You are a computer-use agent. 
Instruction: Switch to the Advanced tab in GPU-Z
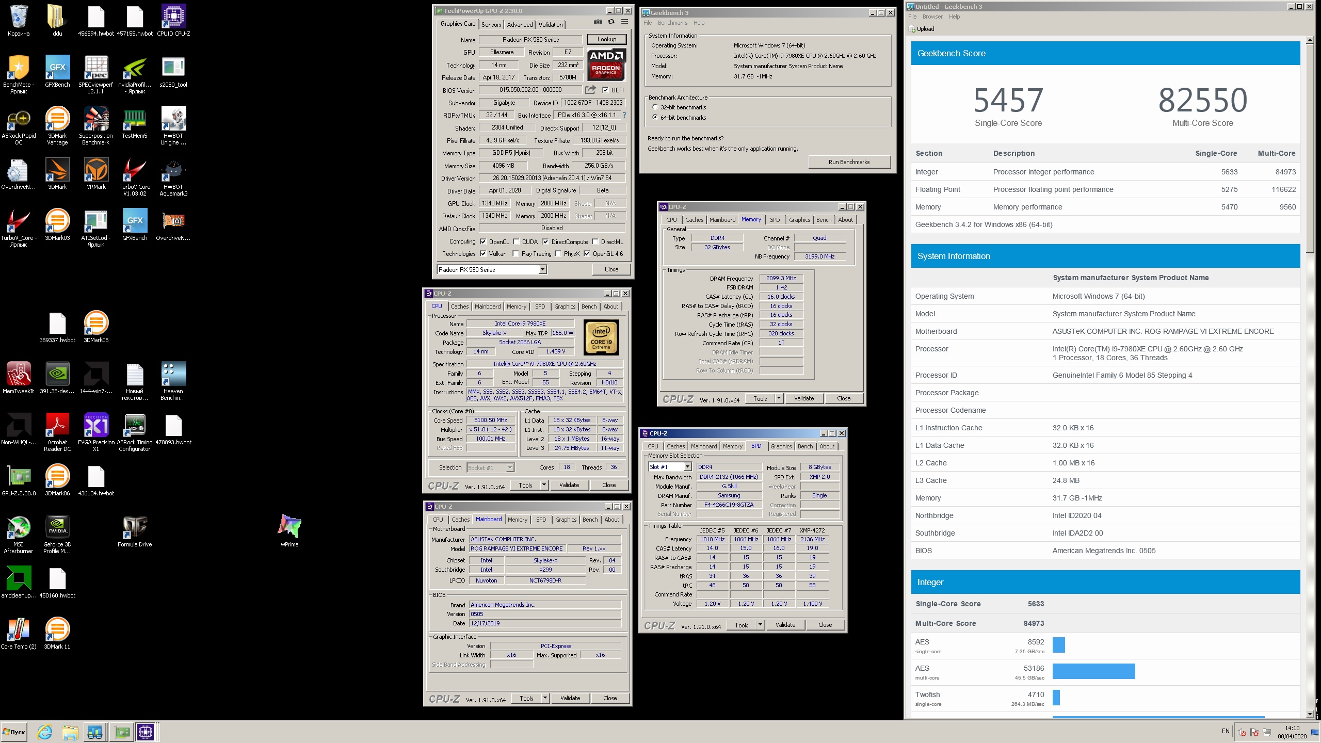520,24
